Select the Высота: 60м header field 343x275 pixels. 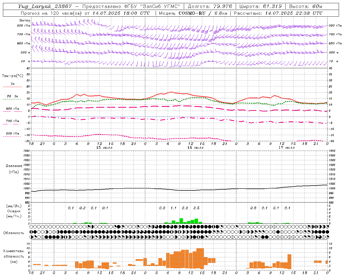pyautogui.click(x=306, y=6)
